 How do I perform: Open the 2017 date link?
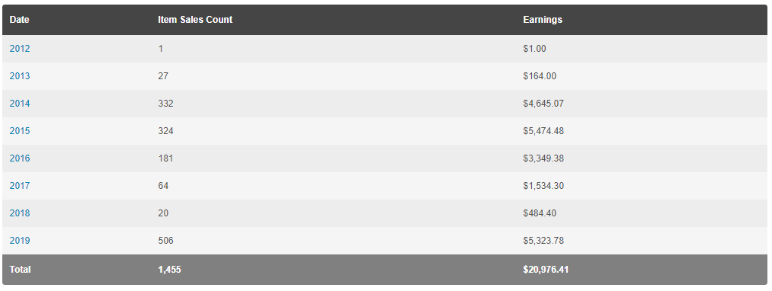tap(20, 186)
